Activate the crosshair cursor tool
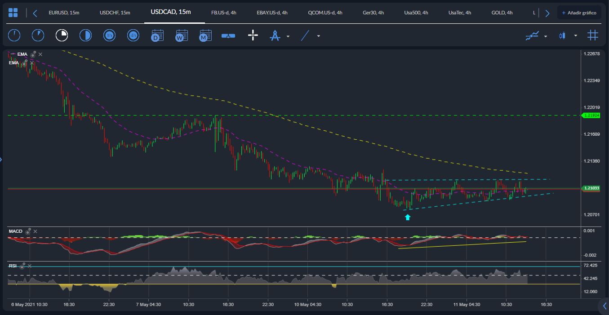 (x=253, y=35)
